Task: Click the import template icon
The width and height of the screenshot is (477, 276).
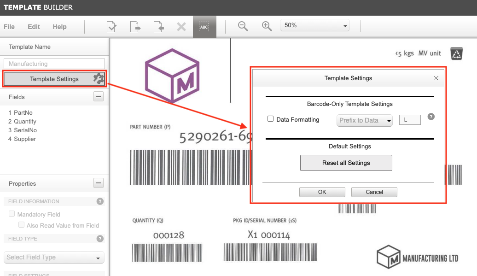Action: point(158,27)
